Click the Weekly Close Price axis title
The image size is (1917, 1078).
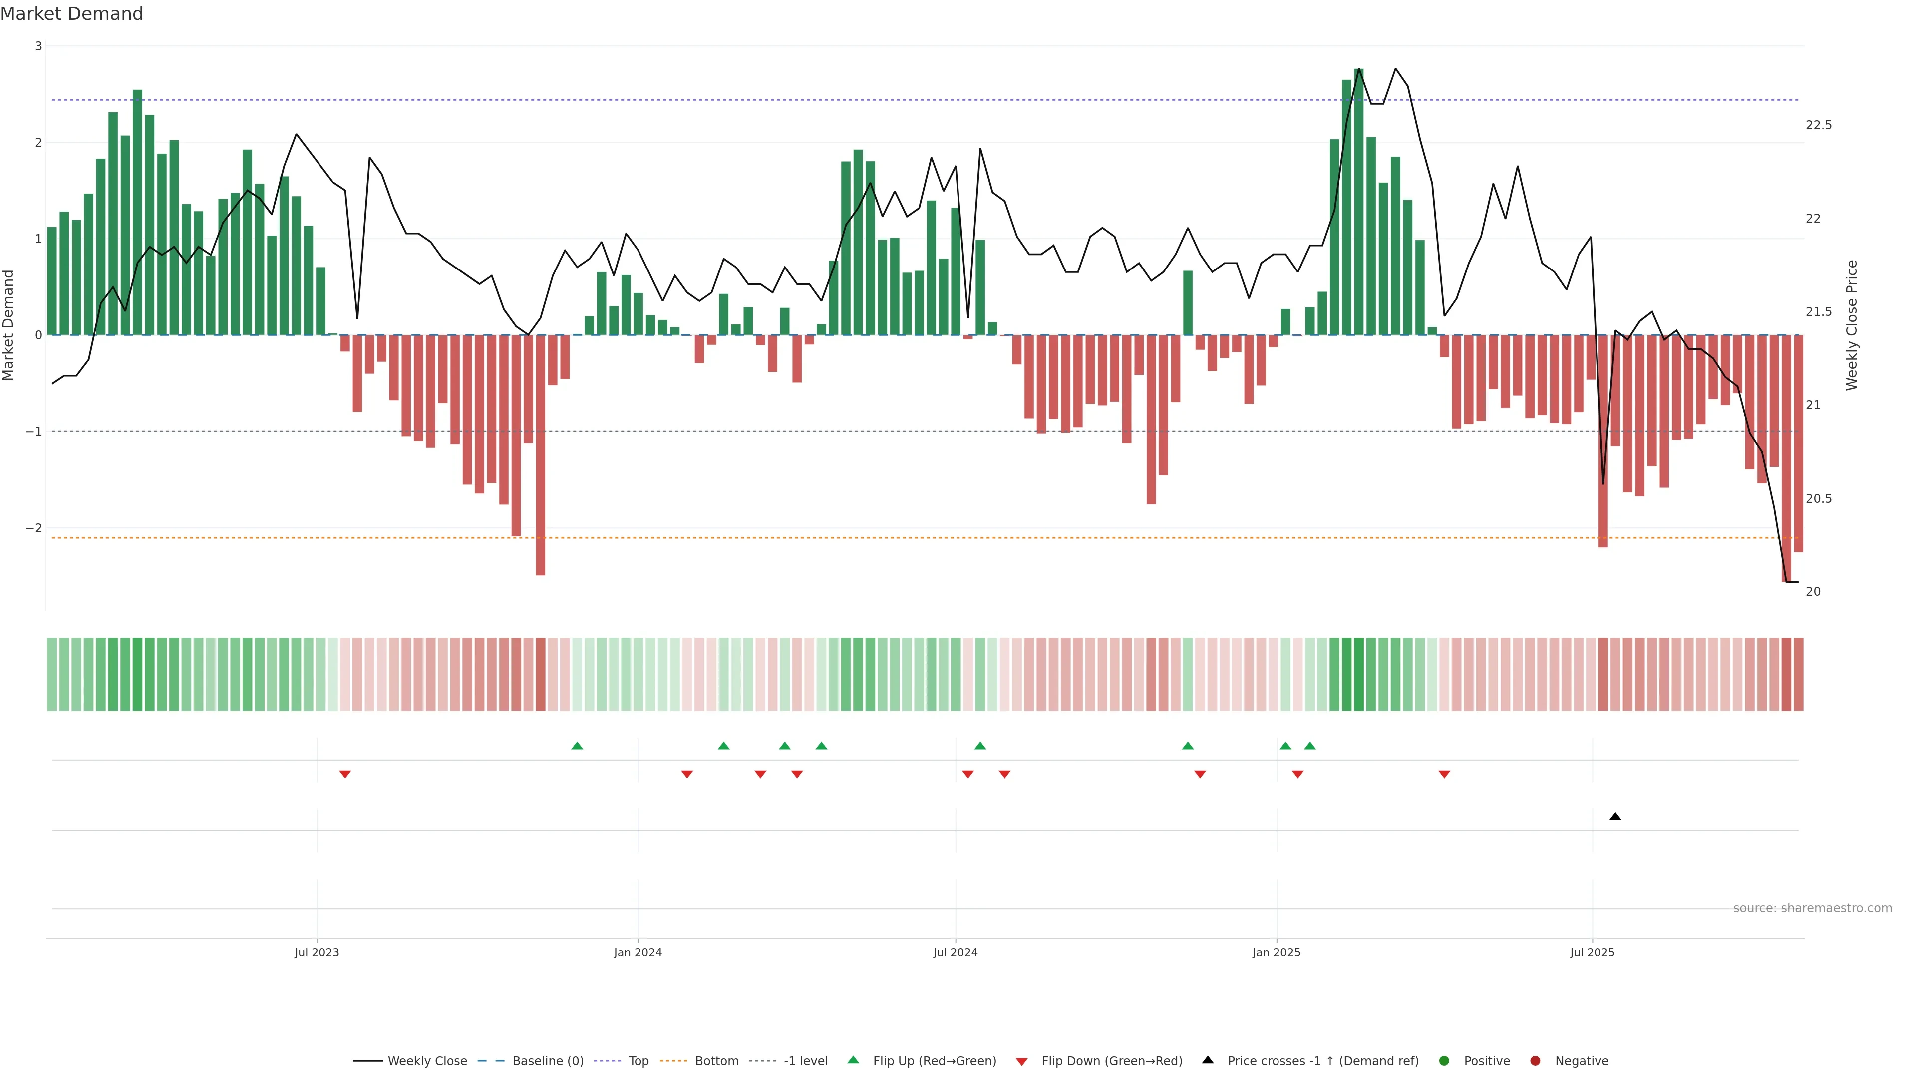point(1852,325)
